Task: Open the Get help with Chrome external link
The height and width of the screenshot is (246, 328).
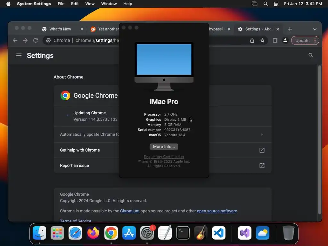Action: pyautogui.click(x=262, y=150)
